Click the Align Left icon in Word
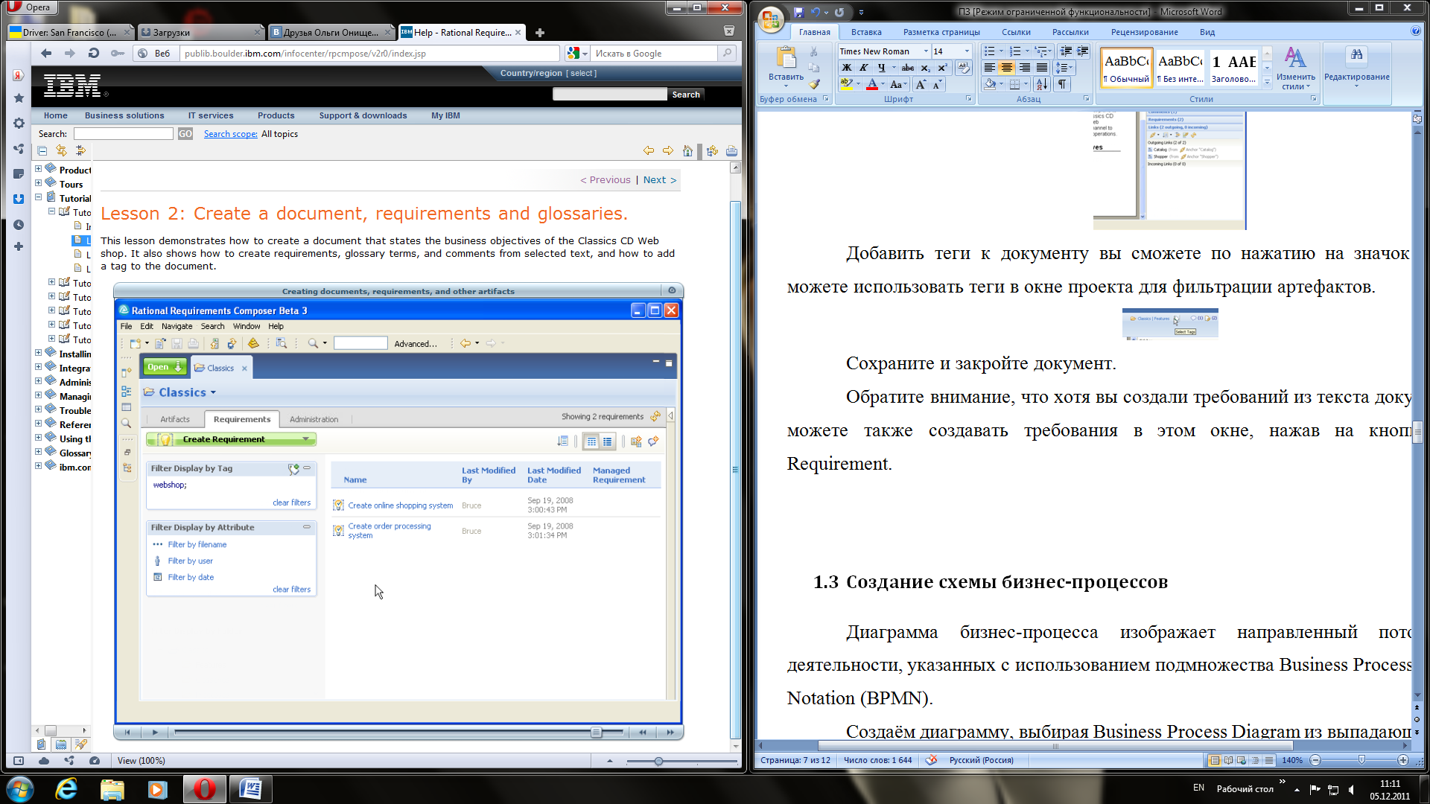The width and height of the screenshot is (1430, 804). [x=990, y=68]
